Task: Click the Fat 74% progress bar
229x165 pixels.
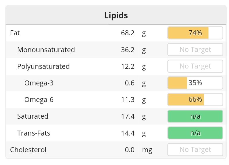Action: [x=195, y=33]
